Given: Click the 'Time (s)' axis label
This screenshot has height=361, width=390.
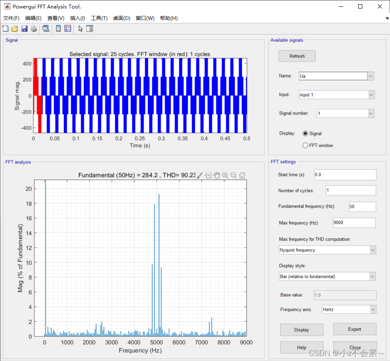Looking at the screenshot, I should tap(140, 145).
